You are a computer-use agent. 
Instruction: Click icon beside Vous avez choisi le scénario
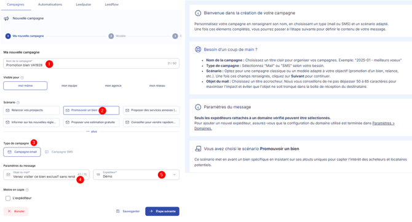click(x=198, y=149)
